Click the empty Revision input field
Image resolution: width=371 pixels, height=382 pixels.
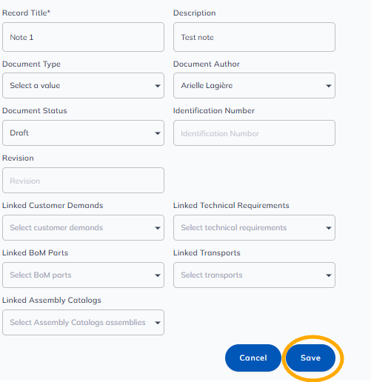tap(83, 180)
